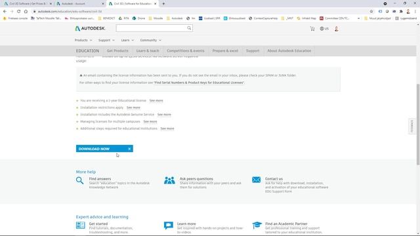
Task: Expand the Products menu
Action: [83, 40]
